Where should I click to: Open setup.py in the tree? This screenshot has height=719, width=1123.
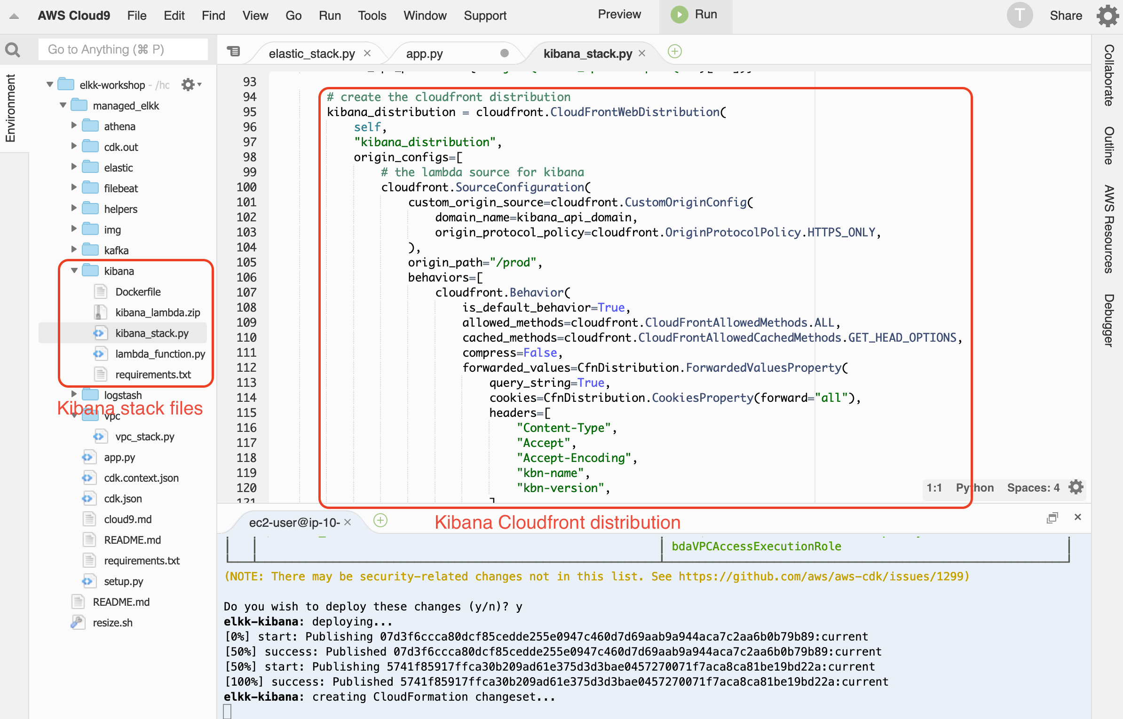pyautogui.click(x=123, y=581)
